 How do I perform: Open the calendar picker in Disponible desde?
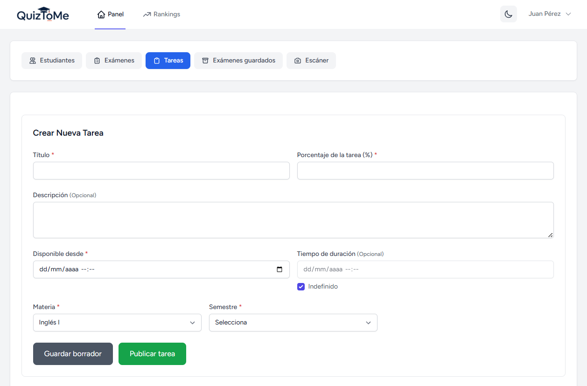coord(280,269)
